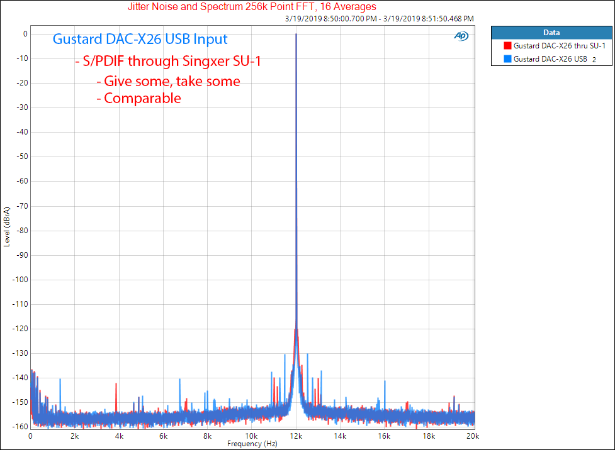The width and height of the screenshot is (615, 450).
Task: Click the 'Give some, take some' annotation
Action: tap(169, 81)
